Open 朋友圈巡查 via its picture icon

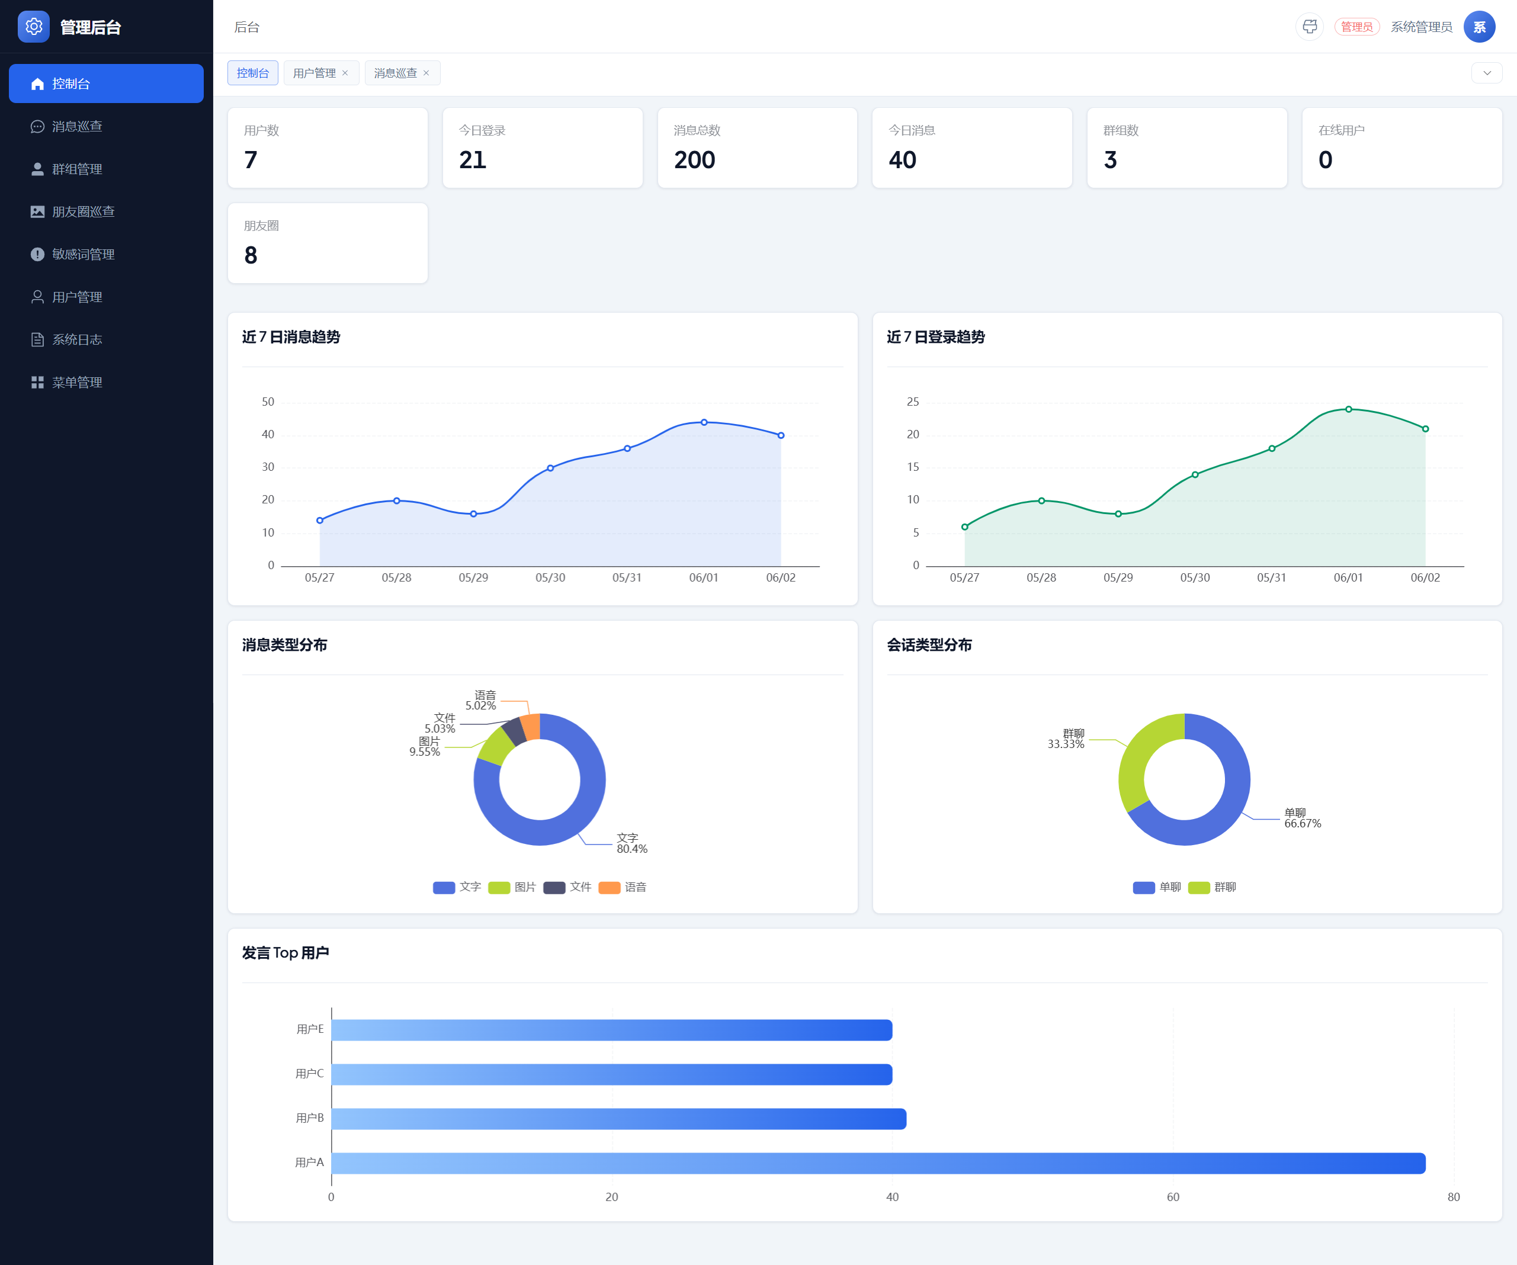(x=37, y=211)
